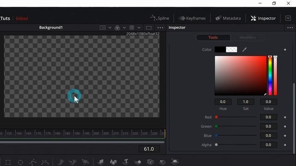Select the Ellipse mask tool

[20, 162]
